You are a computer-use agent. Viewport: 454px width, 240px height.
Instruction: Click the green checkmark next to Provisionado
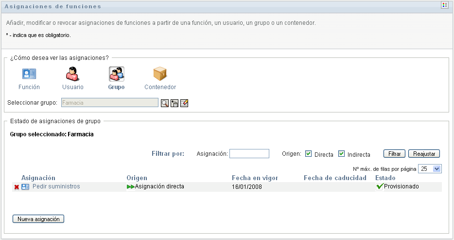pos(380,186)
